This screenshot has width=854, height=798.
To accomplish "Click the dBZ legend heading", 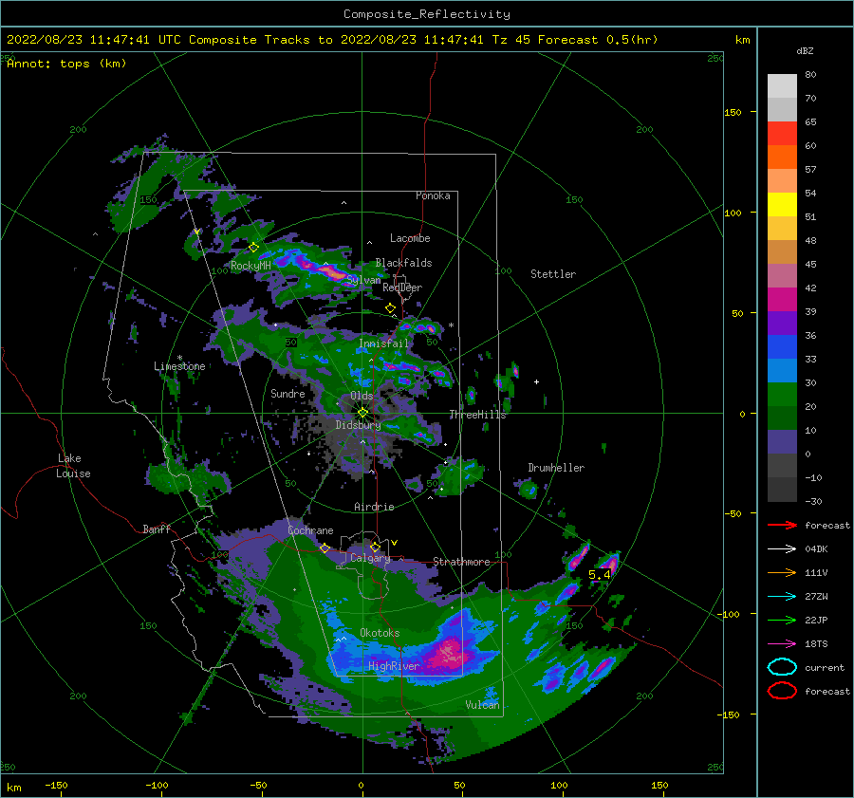I will [x=805, y=50].
